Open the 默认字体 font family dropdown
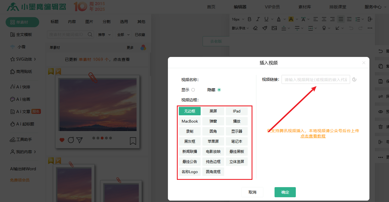 tap(240, 28)
